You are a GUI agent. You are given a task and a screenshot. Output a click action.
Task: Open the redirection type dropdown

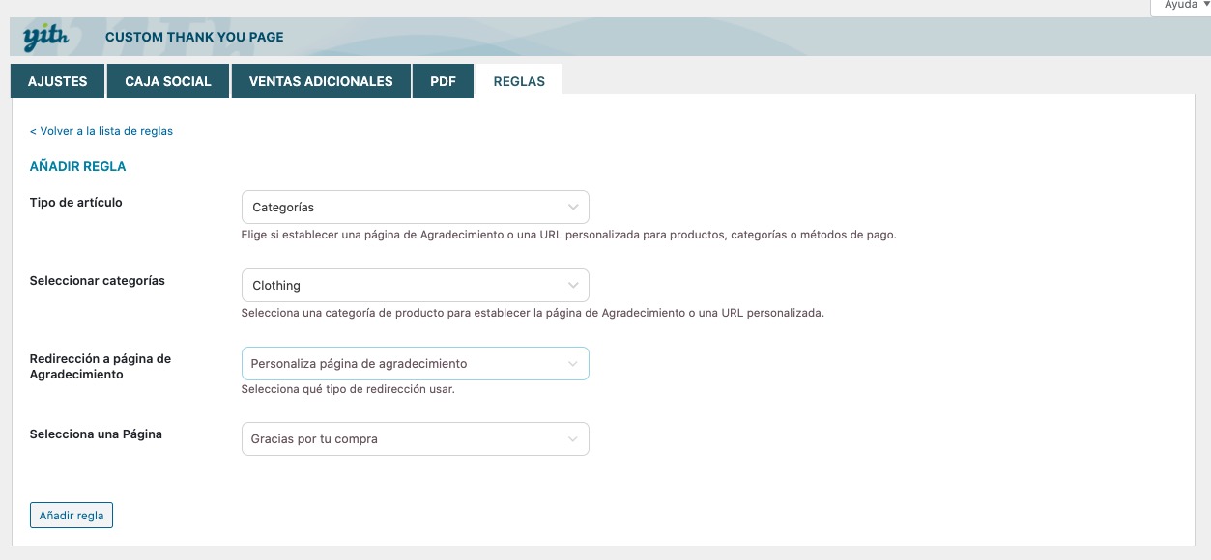click(x=414, y=364)
